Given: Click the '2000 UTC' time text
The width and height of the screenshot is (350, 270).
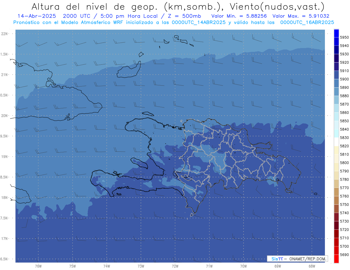Looking at the screenshot, I should tap(78, 16).
